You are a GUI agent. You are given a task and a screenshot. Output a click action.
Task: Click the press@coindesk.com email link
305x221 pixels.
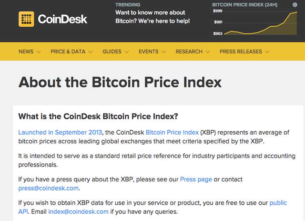tap(49, 188)
